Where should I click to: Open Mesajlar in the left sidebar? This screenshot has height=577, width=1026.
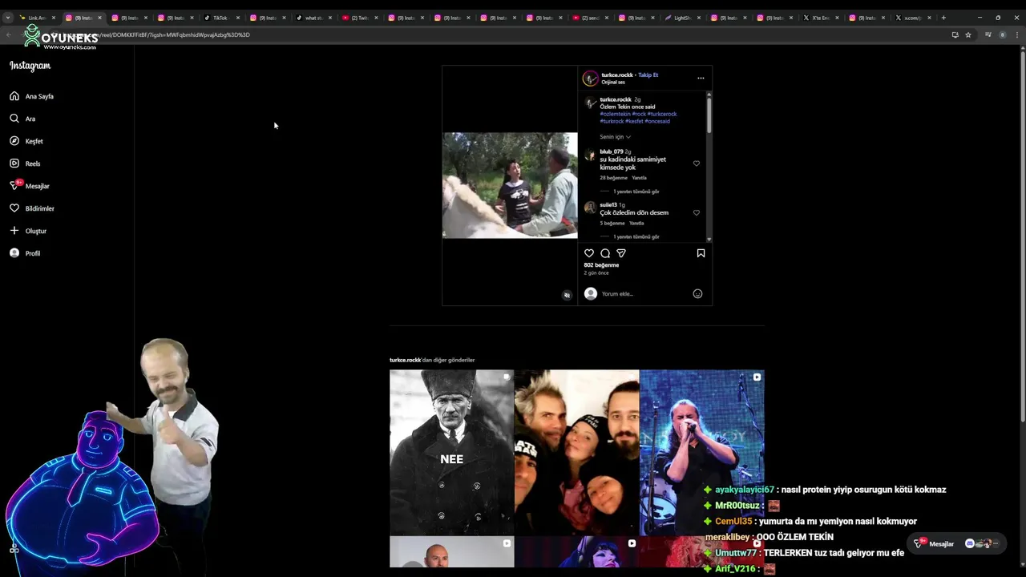(x=30, y=186)
